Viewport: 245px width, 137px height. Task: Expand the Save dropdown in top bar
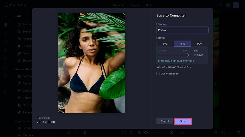pos(134,5)
